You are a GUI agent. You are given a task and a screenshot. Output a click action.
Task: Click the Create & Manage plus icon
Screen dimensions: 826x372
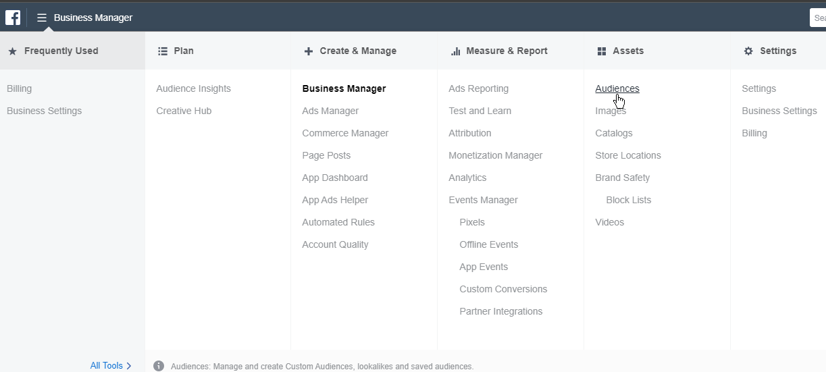309,51
